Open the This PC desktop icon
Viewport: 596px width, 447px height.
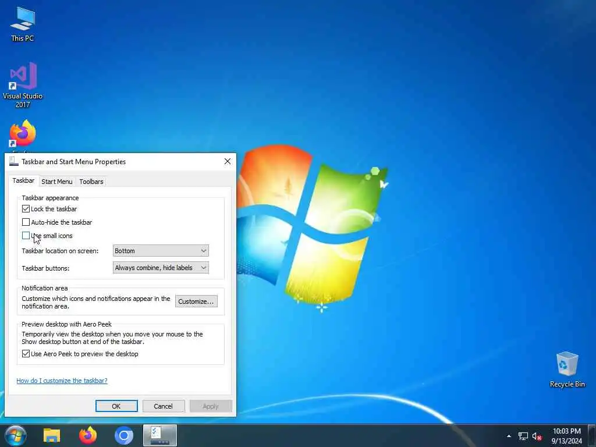[x=23, y=24]
